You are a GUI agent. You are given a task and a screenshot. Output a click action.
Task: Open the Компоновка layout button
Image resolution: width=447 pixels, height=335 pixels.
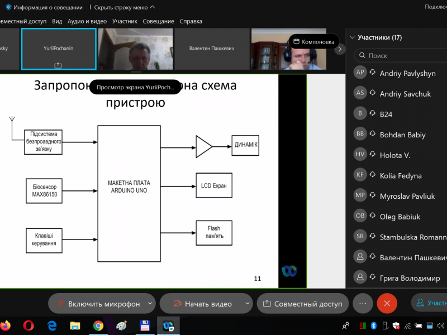[x=313, y=42]
